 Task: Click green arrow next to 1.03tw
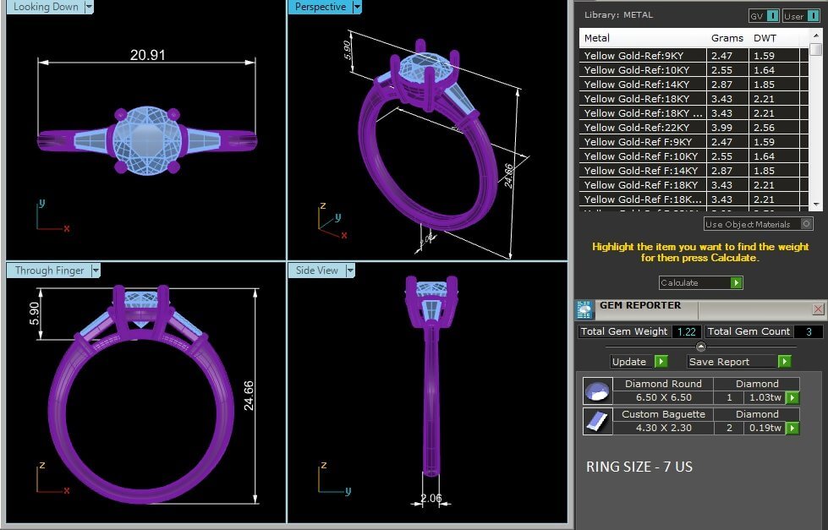click(792, 397)
